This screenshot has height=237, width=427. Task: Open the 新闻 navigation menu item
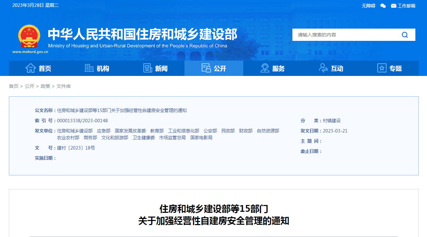pos(161,68)
